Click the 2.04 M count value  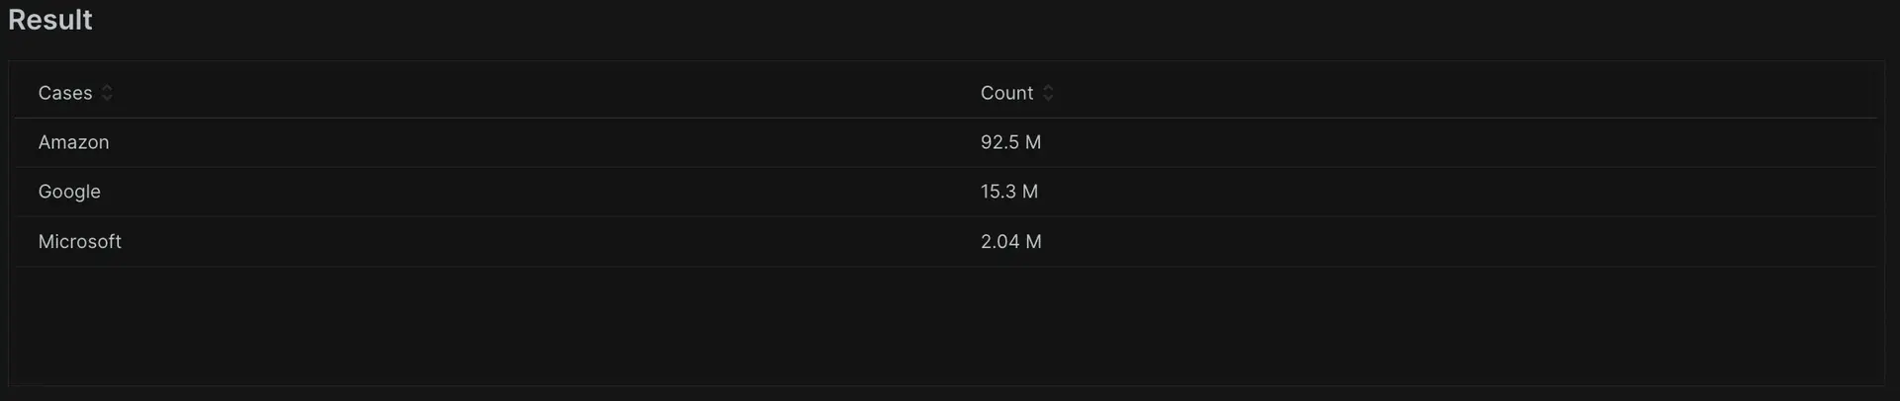point(1010,242)
